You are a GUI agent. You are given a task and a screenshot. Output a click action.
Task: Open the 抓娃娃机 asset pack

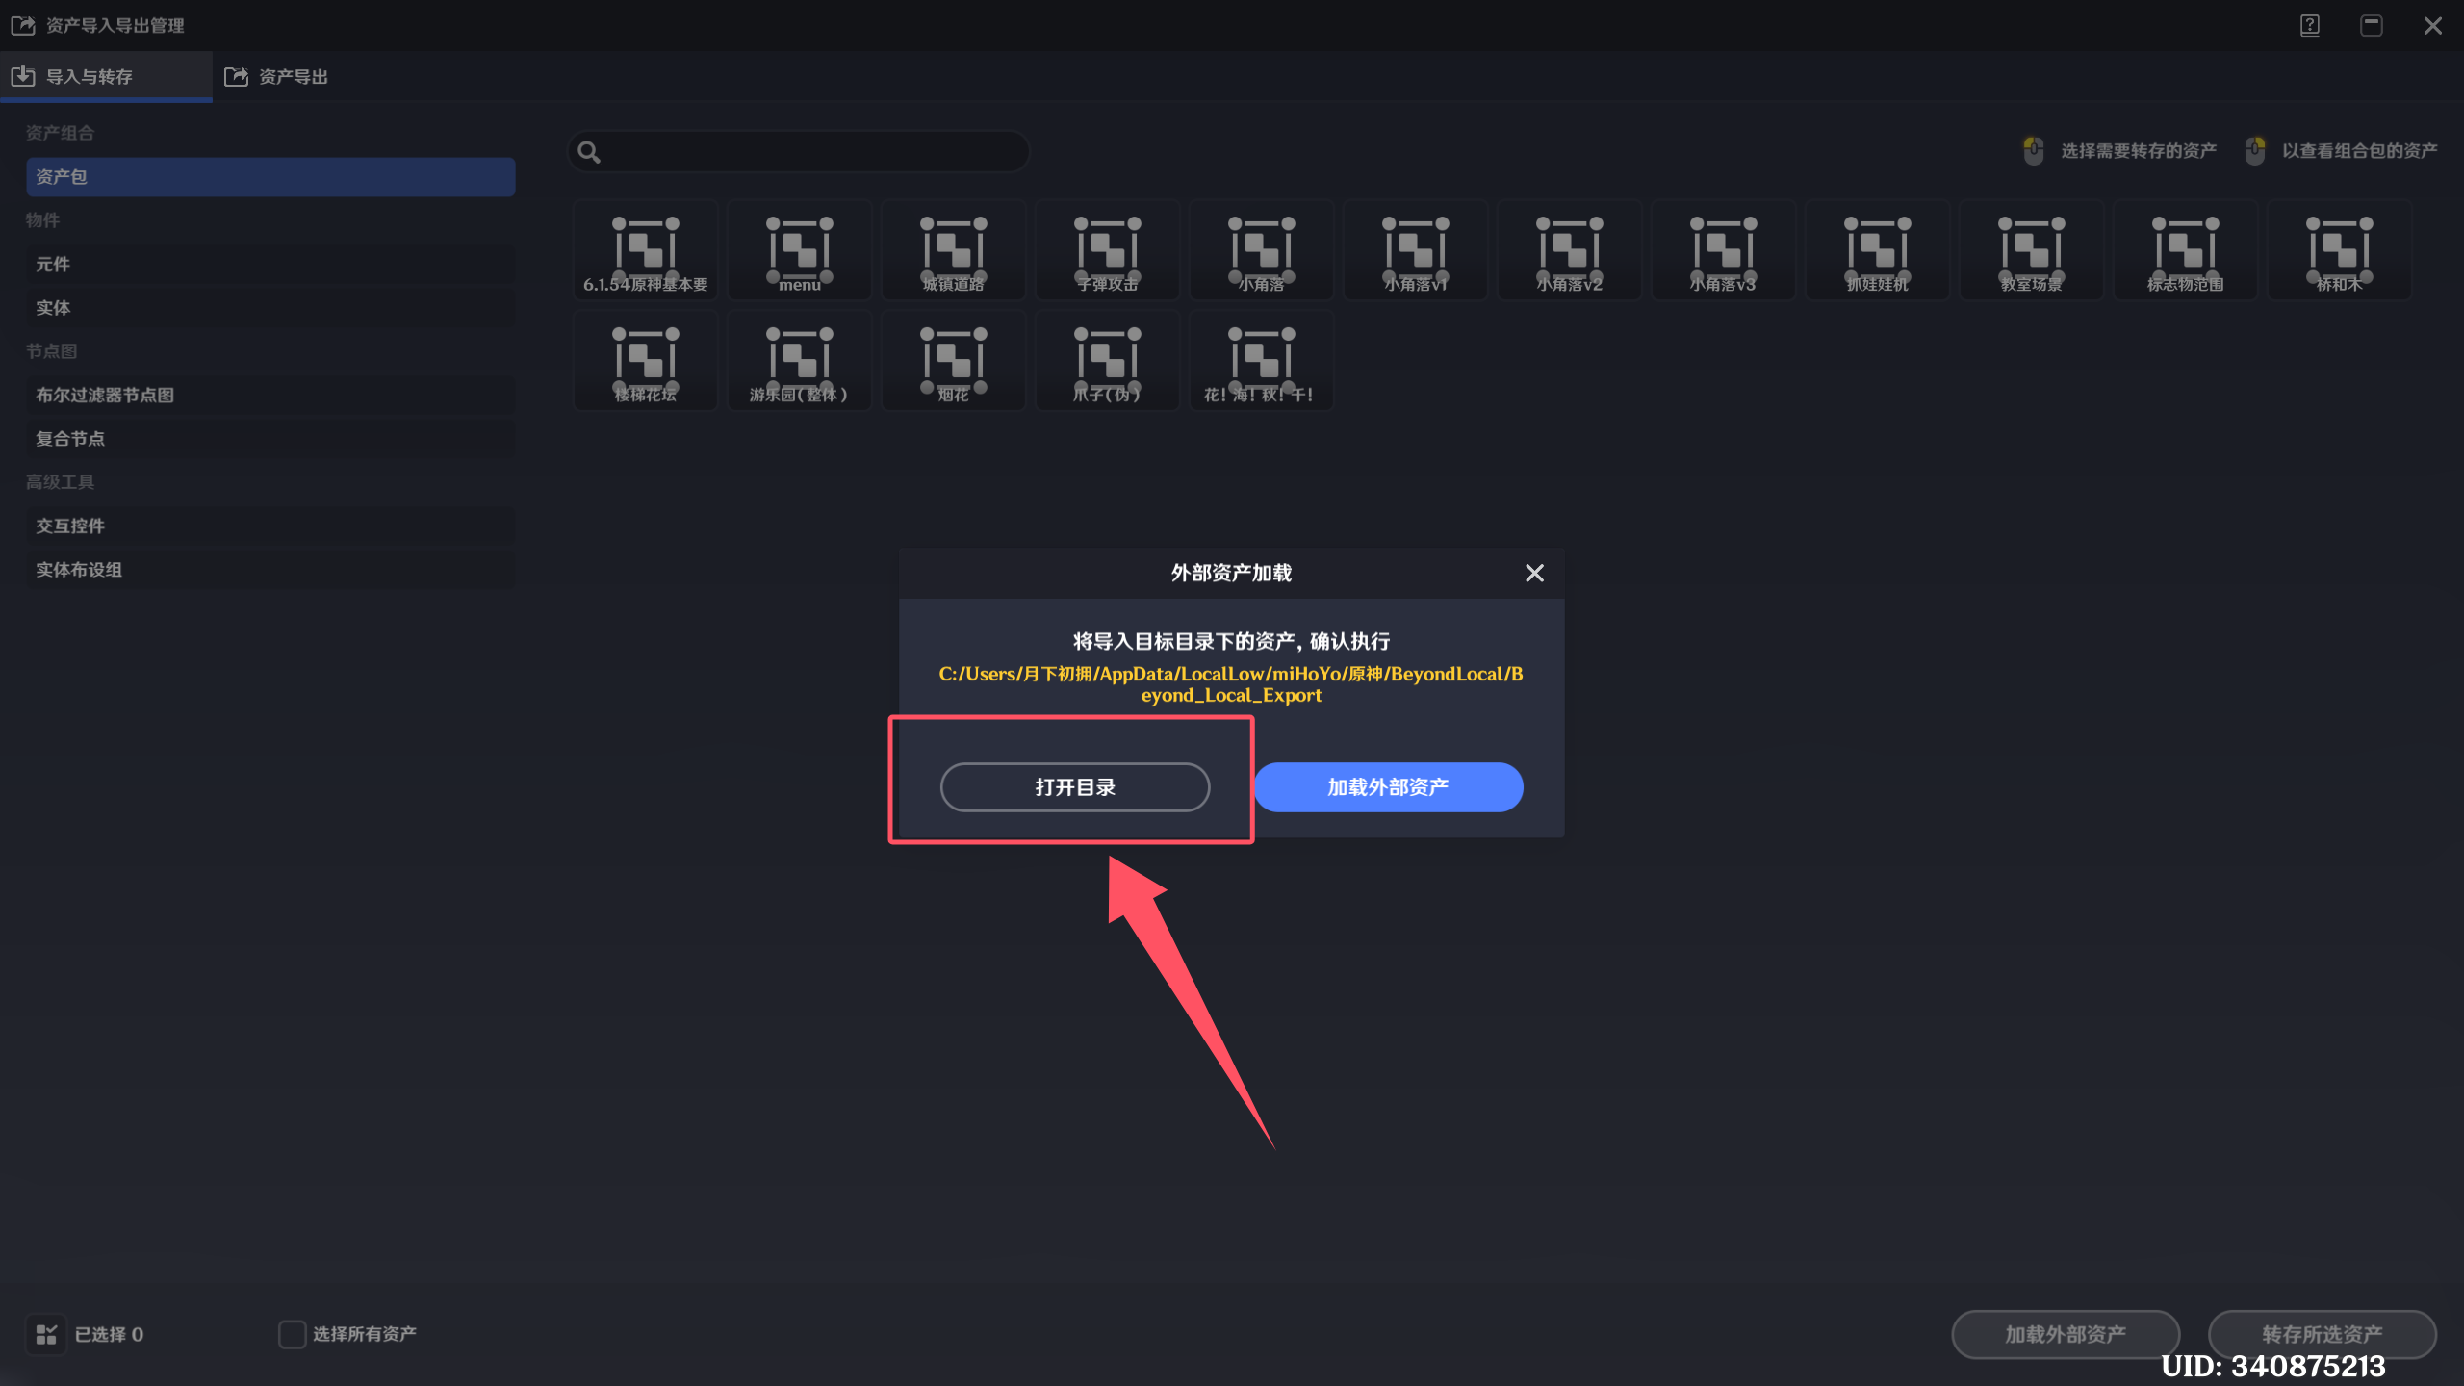click(x=1877, y=250)
